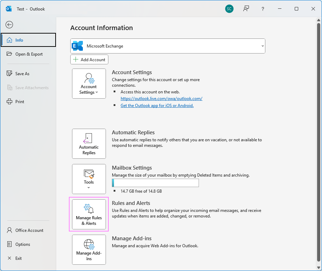Choose Exit in sidebar
This screenshot has height=271, width=322.
pos(28,258)
